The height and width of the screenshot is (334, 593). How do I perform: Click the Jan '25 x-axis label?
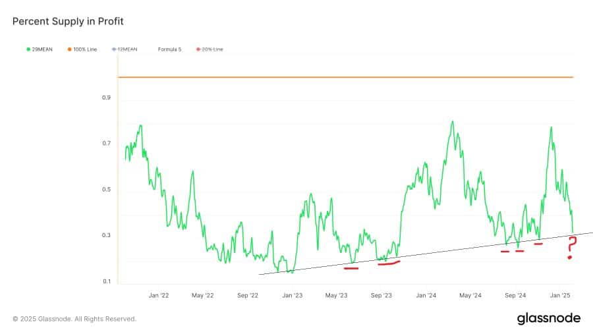point(561,296)
